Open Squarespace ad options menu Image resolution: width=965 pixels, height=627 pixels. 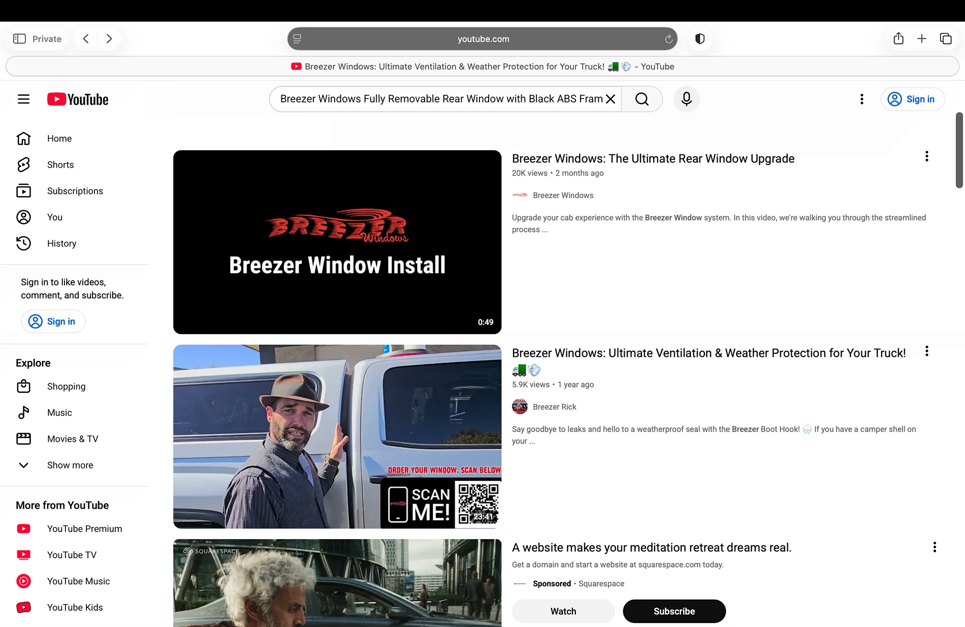[x=935, y=547]
